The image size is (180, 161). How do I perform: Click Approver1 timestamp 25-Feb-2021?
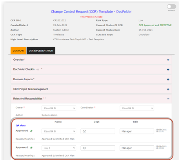(161, 130)
